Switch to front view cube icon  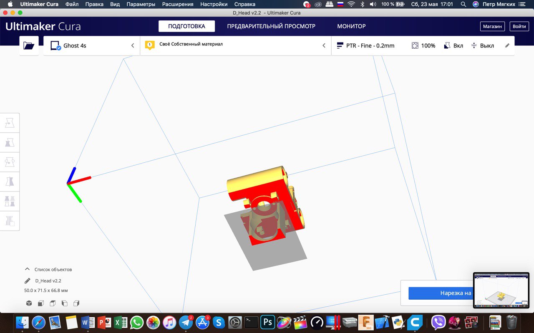click(41, 303)
